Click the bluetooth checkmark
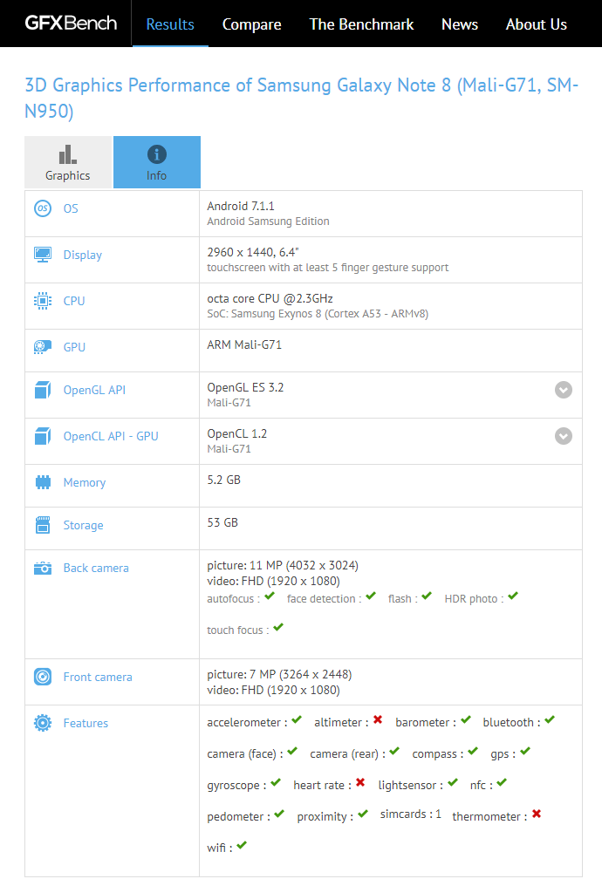 click(x=550, y=719)
